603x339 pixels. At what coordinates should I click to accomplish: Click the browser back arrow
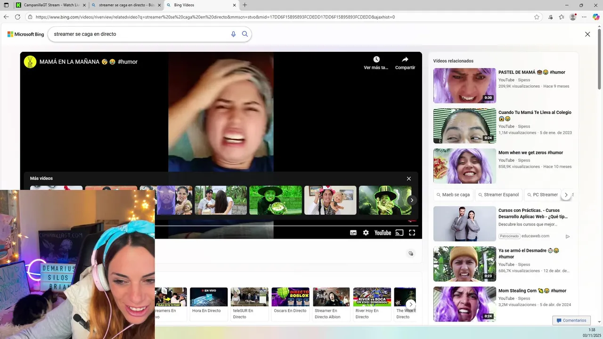point(6,17)
